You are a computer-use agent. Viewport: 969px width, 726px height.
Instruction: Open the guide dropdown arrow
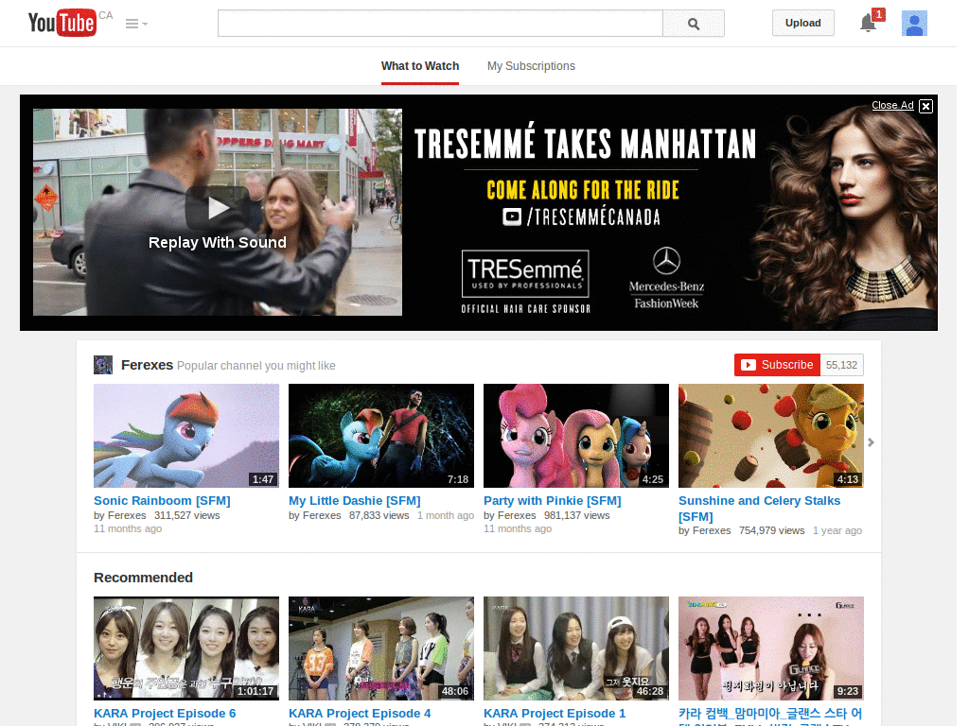144,25
